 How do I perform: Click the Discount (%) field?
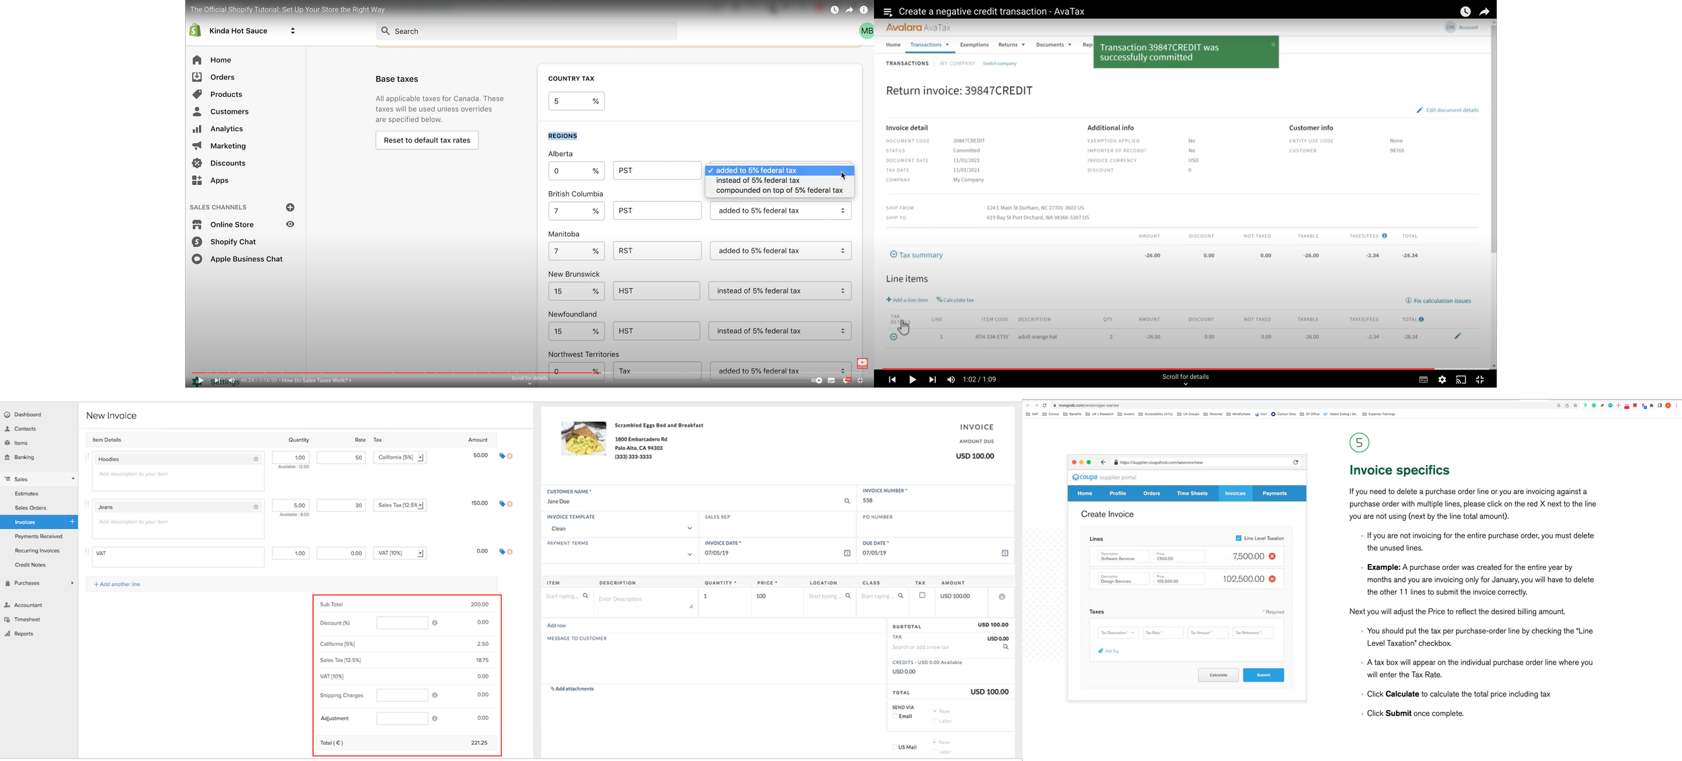coord(402,623)
